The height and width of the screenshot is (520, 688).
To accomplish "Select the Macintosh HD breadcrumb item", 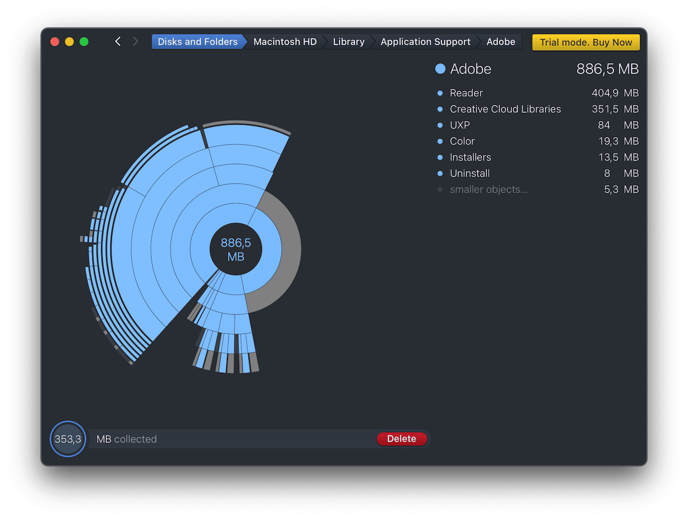I will [x=285, y=42].
